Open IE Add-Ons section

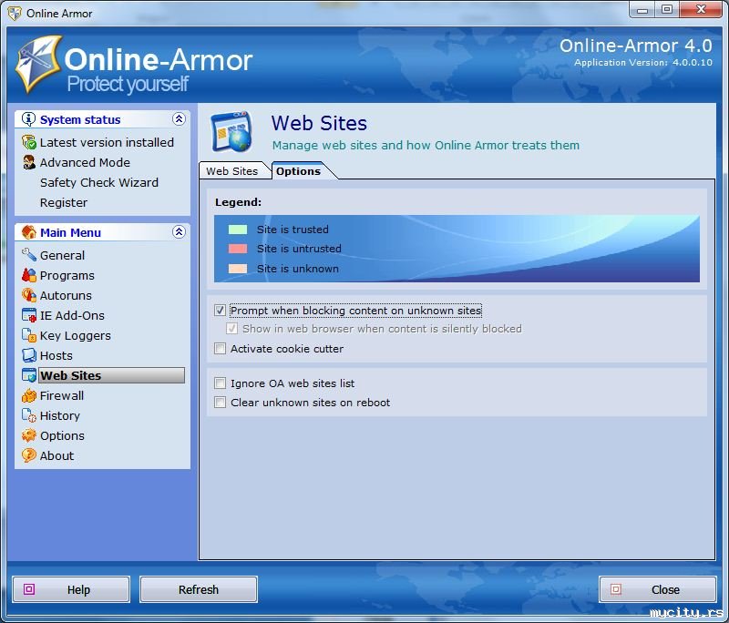point(72,315)
